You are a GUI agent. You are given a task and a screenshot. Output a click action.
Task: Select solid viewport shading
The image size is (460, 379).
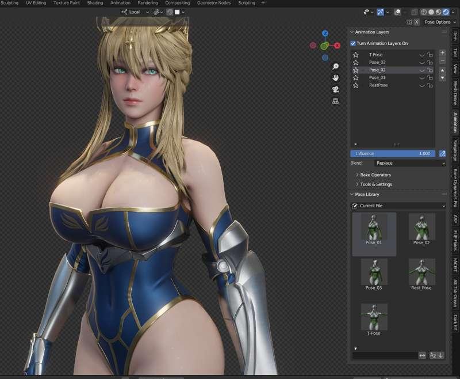[431, 12]
